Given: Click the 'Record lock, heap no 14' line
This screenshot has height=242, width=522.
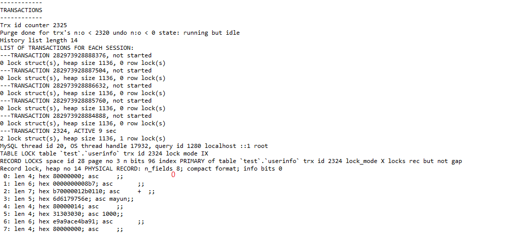Looking at the screenshot, I should (141, 169).
